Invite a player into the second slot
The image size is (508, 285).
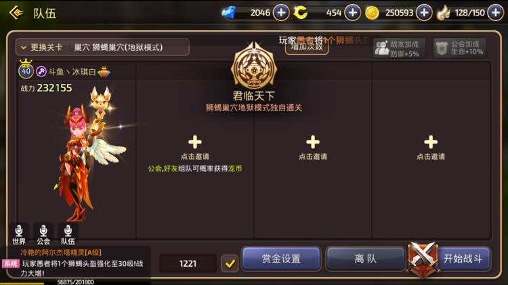click(194, 149)
